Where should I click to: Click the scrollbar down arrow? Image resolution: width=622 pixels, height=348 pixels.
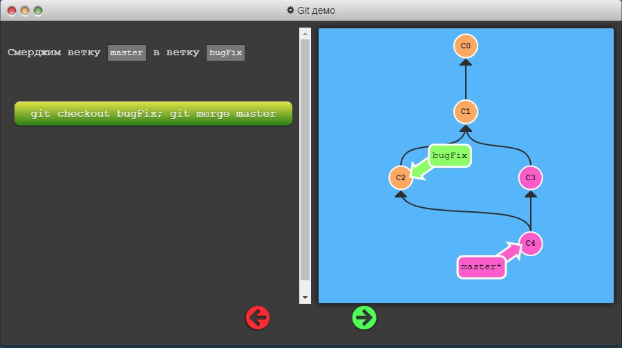305,298
